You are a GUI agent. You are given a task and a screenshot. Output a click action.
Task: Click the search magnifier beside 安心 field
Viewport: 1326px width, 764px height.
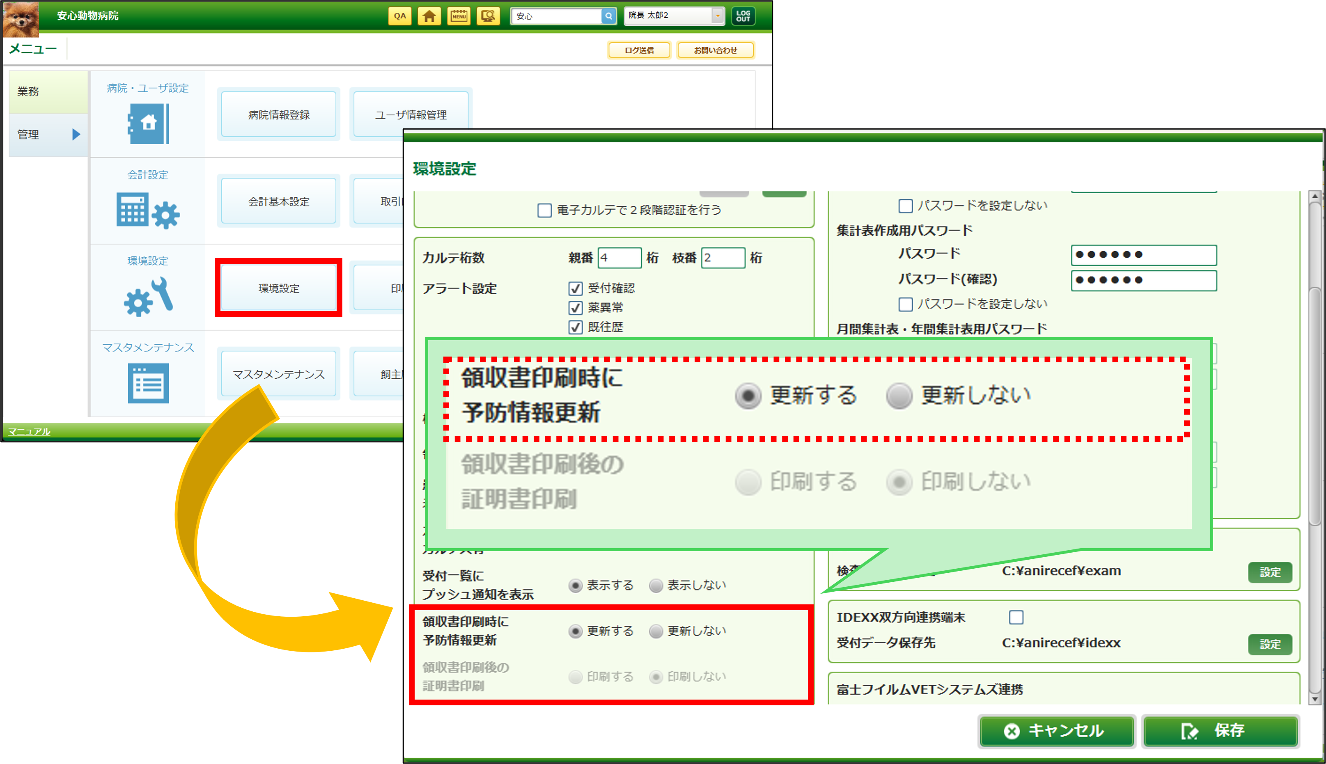click(x=608, y=16)
